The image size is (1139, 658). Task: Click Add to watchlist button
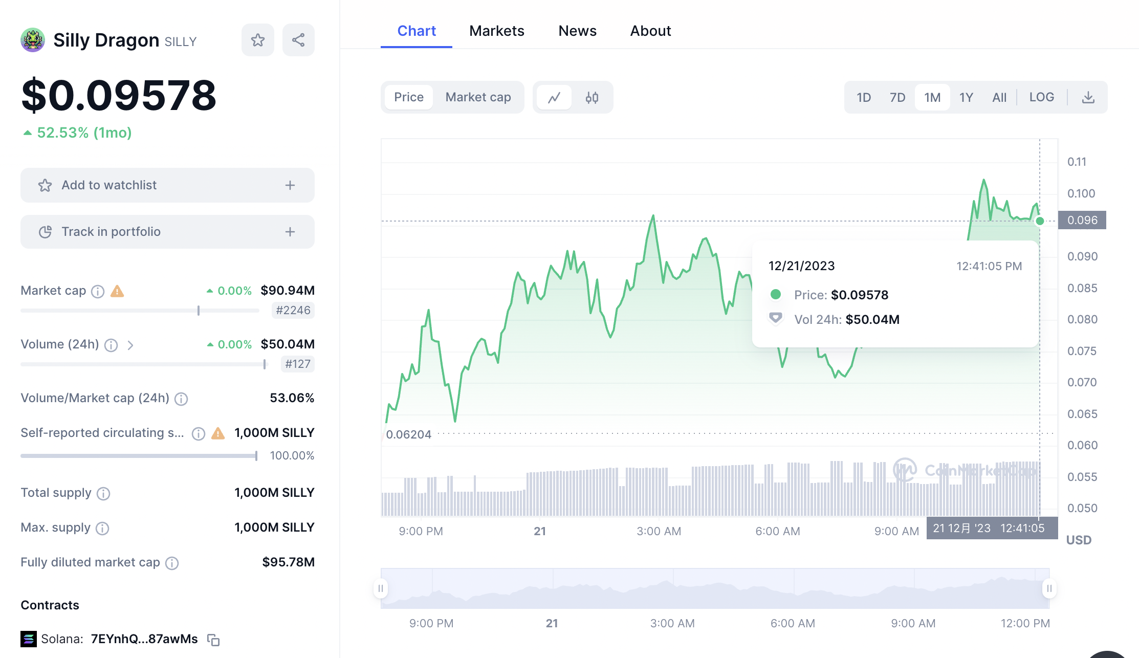click(167, 185)
